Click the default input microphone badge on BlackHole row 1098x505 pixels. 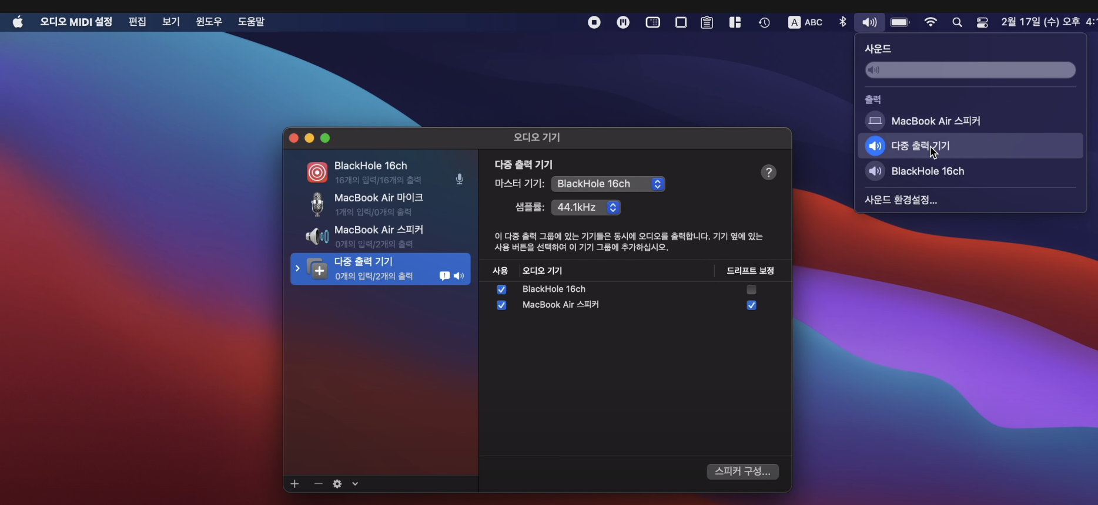point(460,179)
